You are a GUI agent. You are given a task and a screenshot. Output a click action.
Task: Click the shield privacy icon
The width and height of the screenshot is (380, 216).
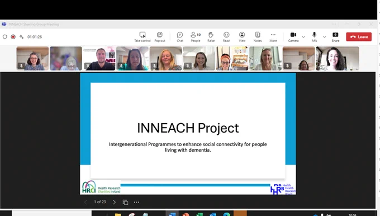5,36
